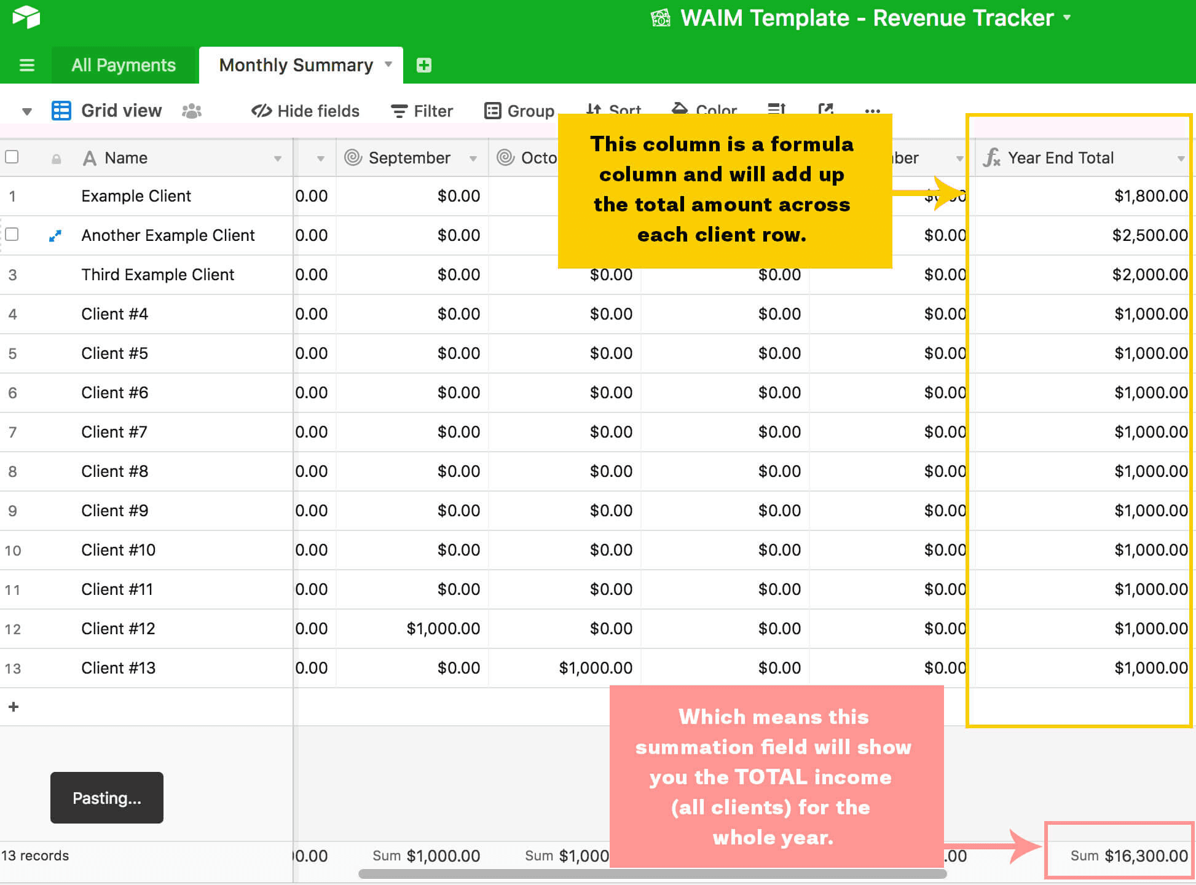
Task: Click the share view icon in toolbar
Action: pos(825,109)
